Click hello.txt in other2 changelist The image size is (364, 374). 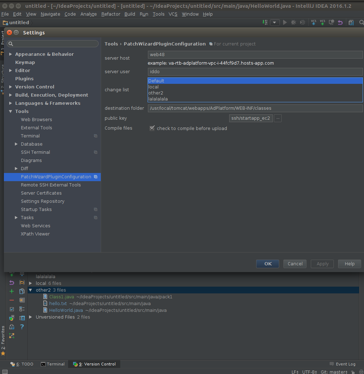58,303
